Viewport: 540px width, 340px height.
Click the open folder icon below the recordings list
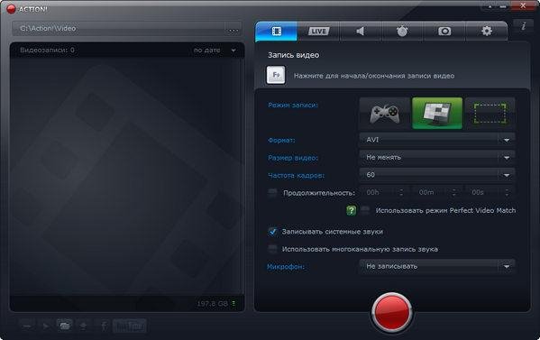(64, 326)
